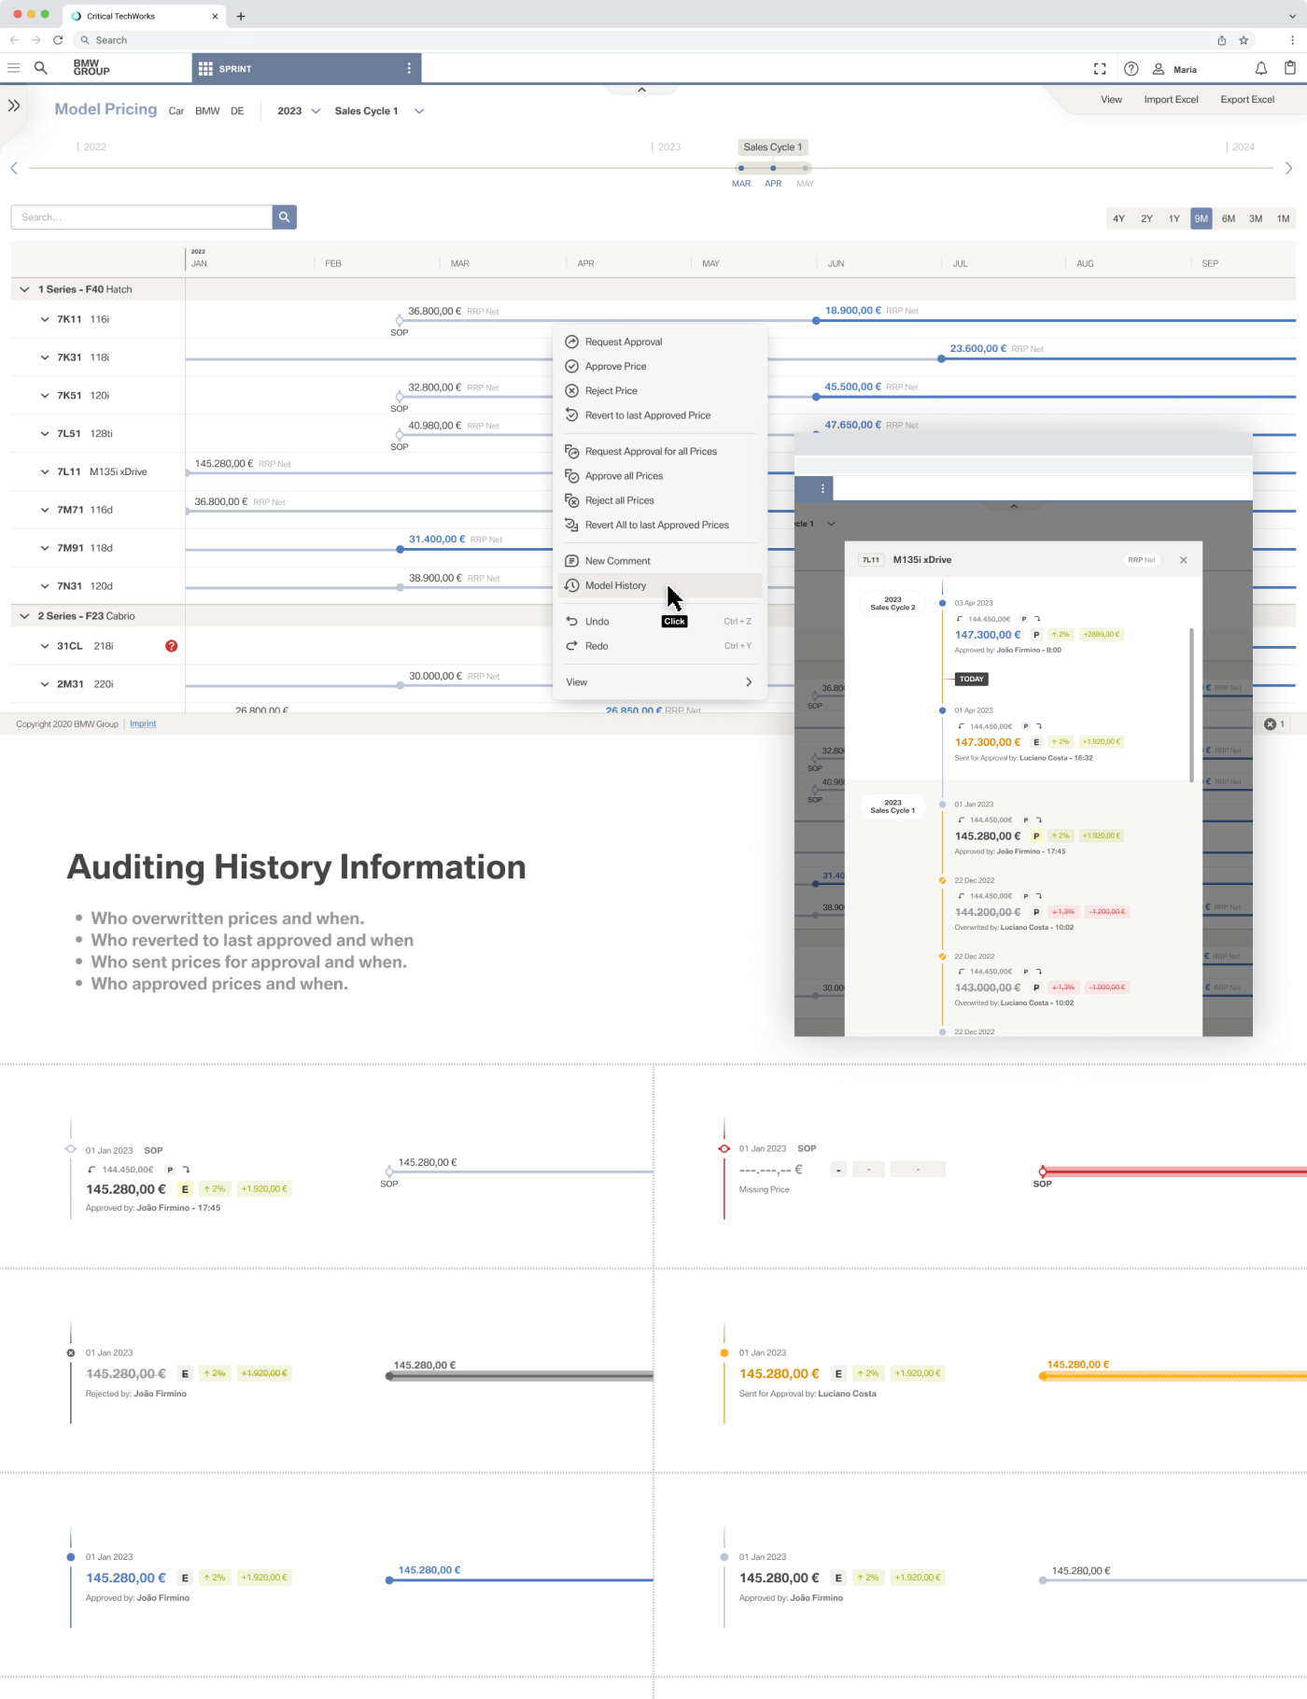This screenshot has width=1307, height=1699.
Task: Open the Sales Cycle 1 dropdown
Action: 379,111
